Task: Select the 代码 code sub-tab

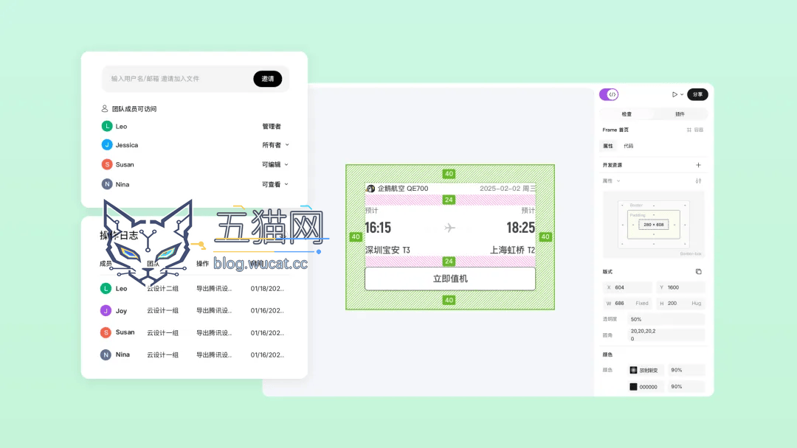Action: 629,146
